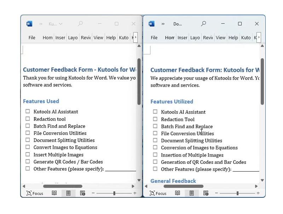This screenshot has height=214, width=283.
Task: Click horizontal scrollbar thumb in left window
Action: 63,186
